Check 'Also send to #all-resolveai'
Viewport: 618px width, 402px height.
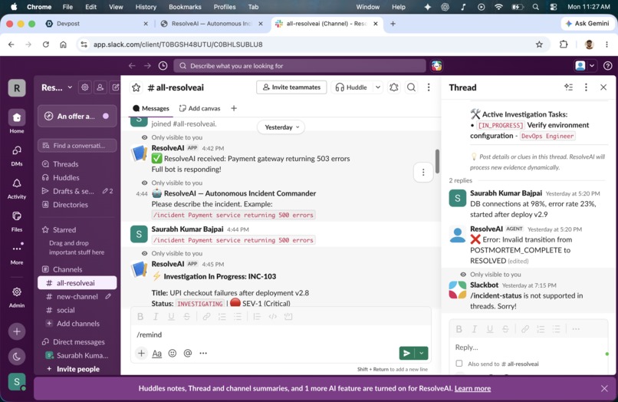point(459,364)
